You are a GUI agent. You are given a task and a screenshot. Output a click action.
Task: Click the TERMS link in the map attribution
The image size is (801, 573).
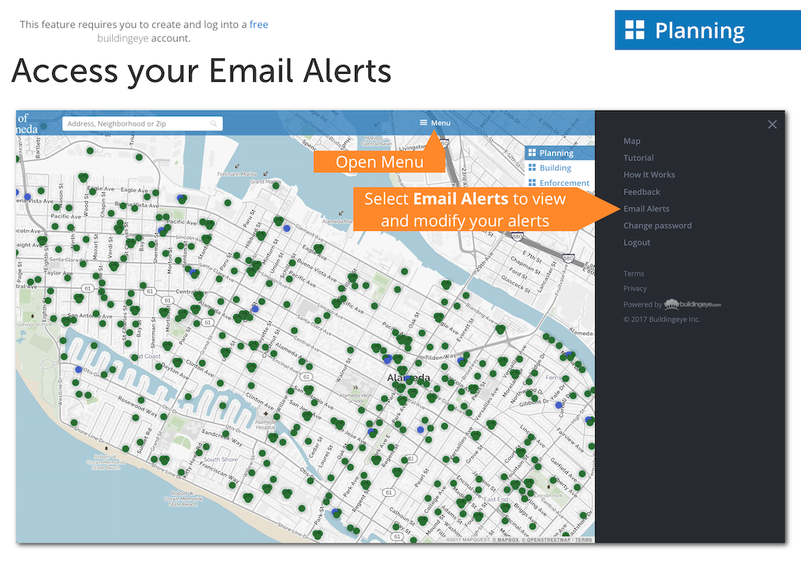point(583,540)
